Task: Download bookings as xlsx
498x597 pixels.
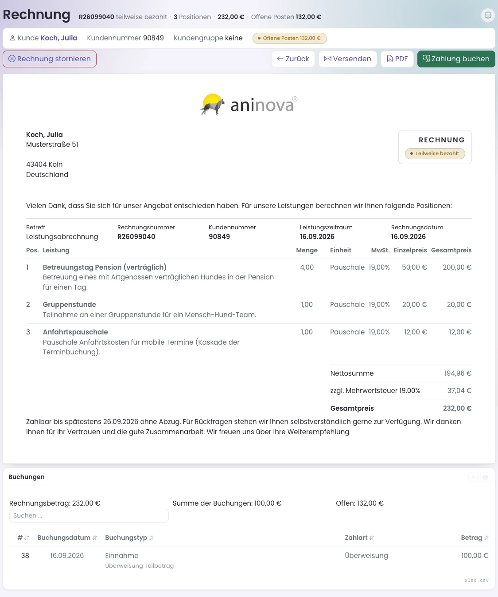Action: 471,580
